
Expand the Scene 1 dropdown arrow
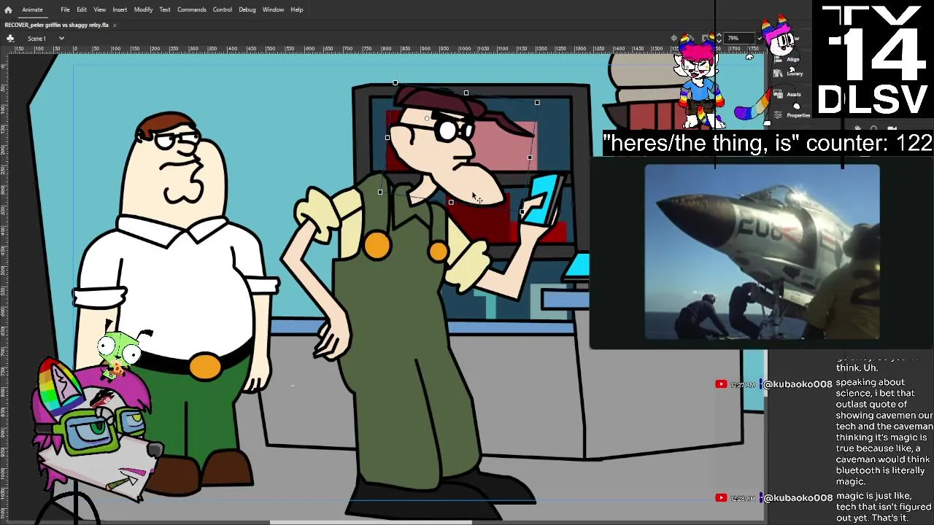pos(61,38)
